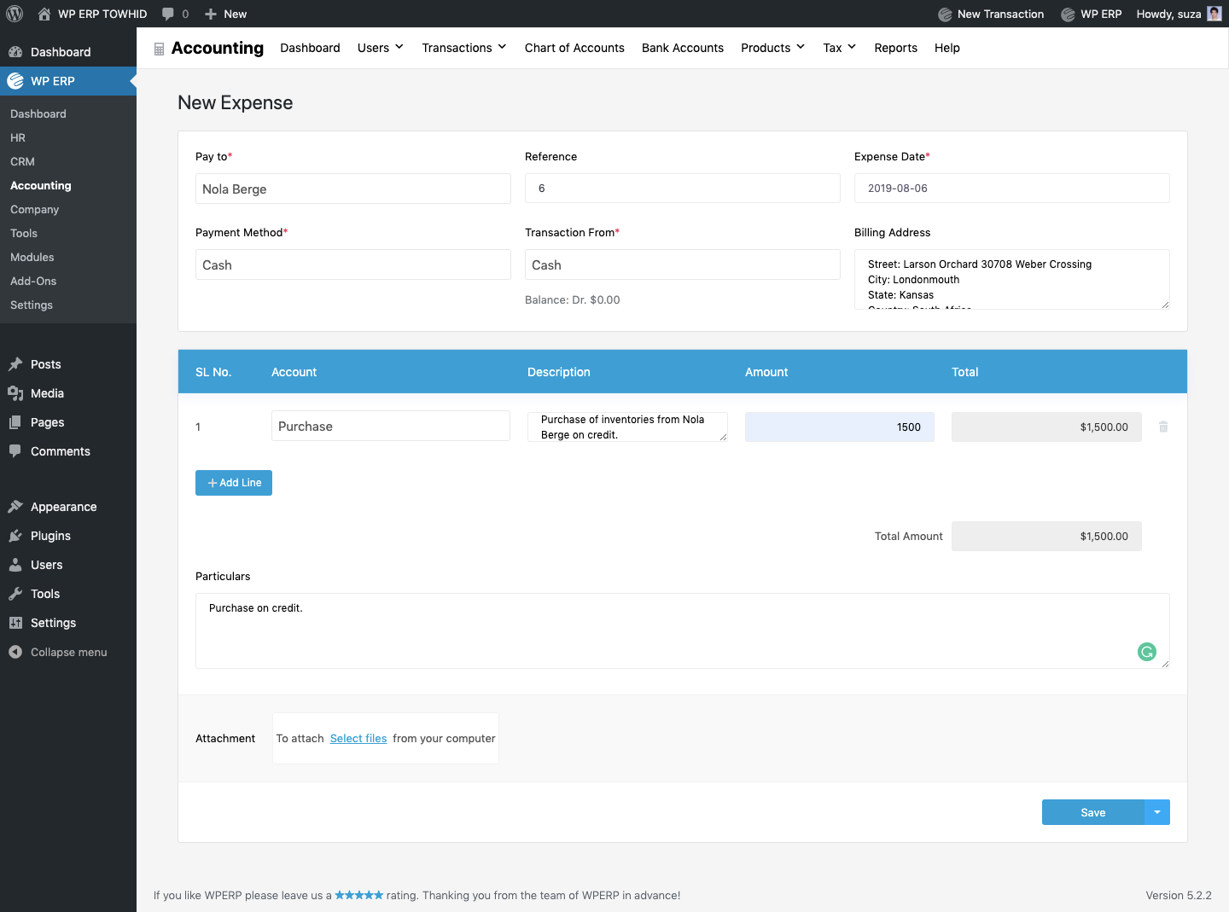Save the new expense

[1093, 812]
